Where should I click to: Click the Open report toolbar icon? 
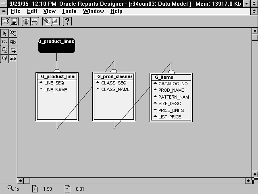click(x=6, y=21)
